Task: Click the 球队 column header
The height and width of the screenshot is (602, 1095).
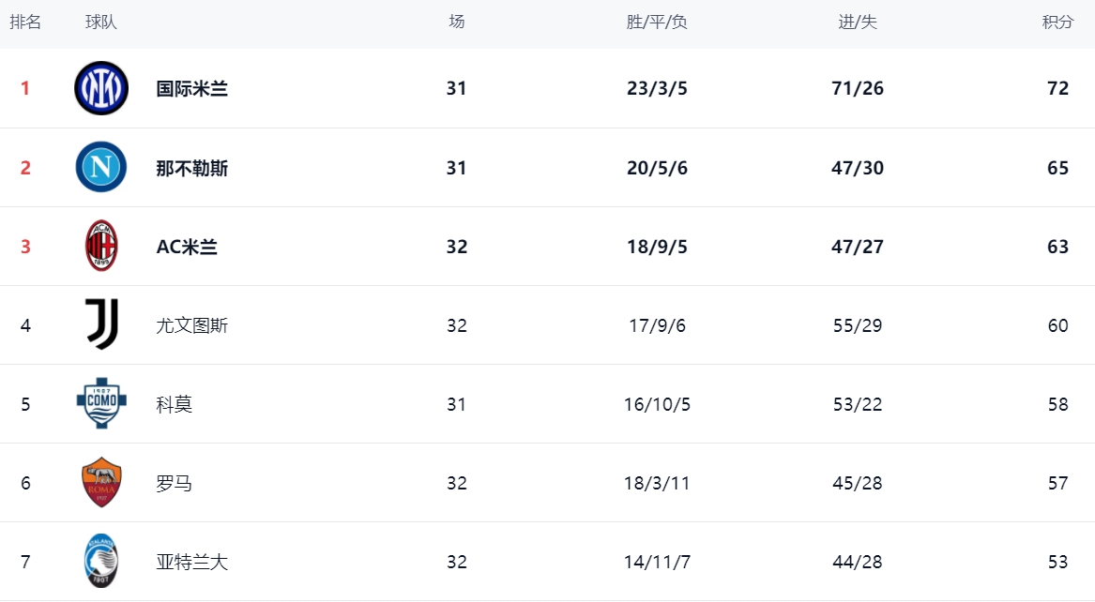Action: 100,22
